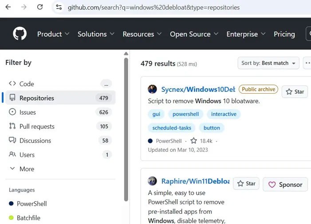The image size is (311, 224).
Task: Sponsor the Raphire repository
Action: click(x=285, y=185)
